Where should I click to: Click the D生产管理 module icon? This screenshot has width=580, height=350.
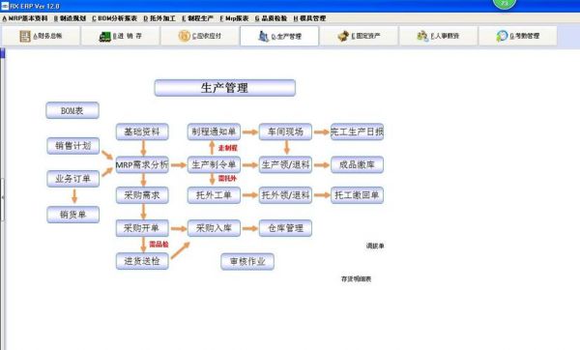(x=263, y=37)
